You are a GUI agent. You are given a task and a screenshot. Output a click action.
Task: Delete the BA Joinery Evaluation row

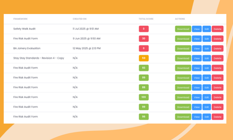pyautogui.click(x=217, y=49)
